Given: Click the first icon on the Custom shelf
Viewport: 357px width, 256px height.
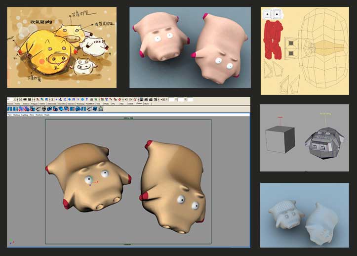Looking at the screenshot, I should (10, 109).
